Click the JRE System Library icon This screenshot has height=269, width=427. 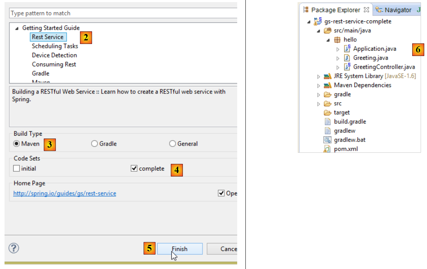[x=327, y=76]
